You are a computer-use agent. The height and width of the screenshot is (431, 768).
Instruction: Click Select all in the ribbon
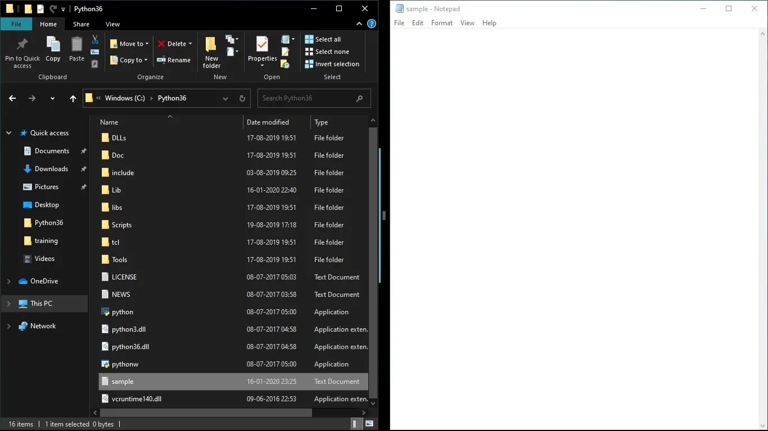coord(323,39)
